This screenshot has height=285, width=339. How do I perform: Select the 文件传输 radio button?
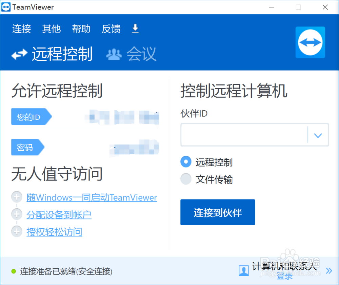[x=186, y=179]
